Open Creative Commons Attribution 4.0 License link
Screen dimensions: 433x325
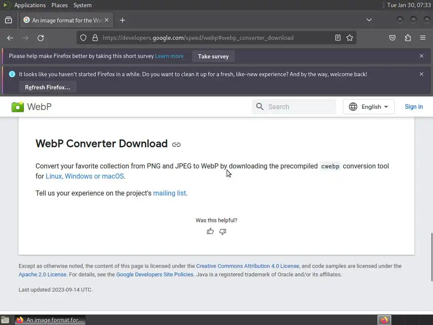tap(248, 266)
